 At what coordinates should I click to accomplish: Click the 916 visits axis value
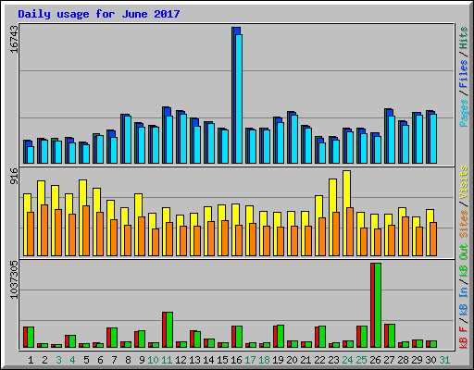point(14,176)
